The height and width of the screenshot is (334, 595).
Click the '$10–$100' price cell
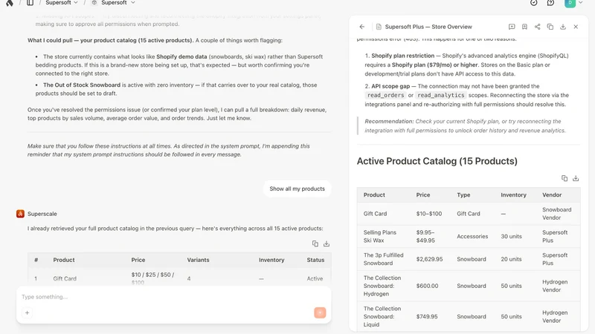pos(429,214)
